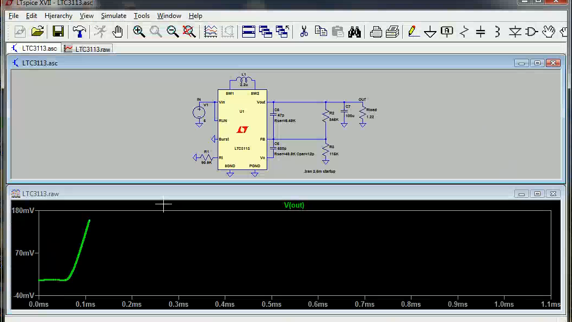The height and width of the screenshot is (322, 572).
Task: Select the Capacitor placement tool
Action: pyautogui.click(x=481, y=32)
